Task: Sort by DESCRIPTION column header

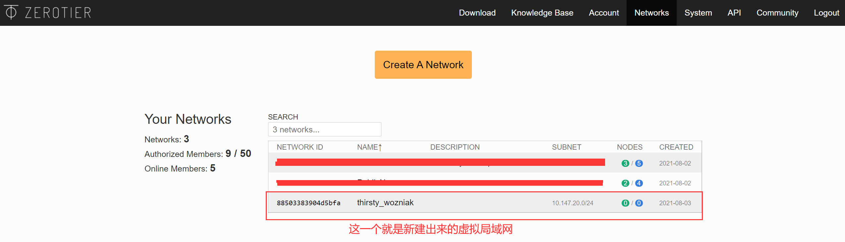Action: click(455, 147)
